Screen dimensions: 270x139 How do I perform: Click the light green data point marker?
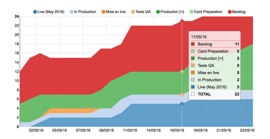coord(182,72)
